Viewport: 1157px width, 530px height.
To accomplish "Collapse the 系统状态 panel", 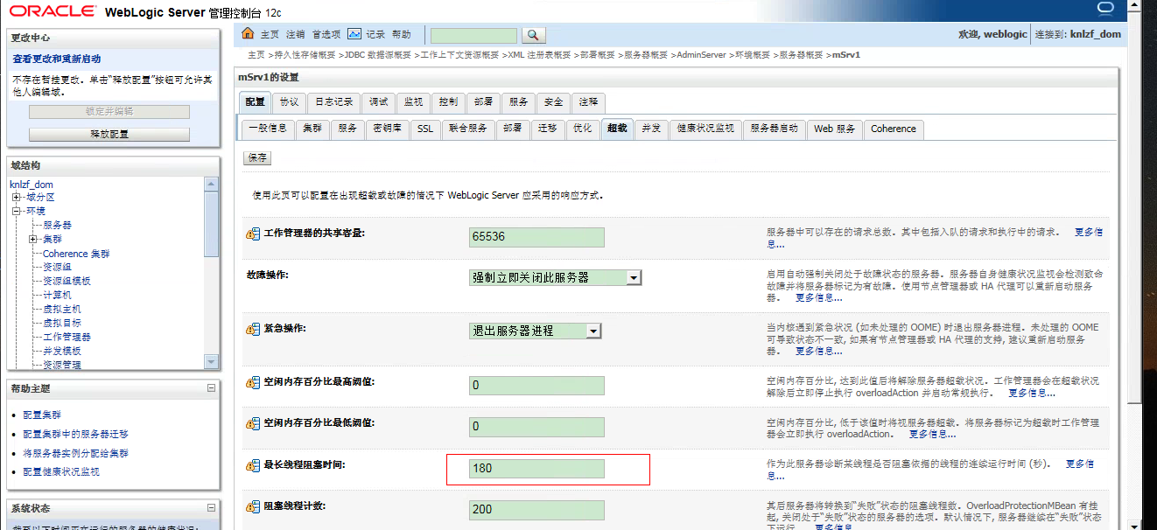I will pyautogui.click(x=211, y=507).
